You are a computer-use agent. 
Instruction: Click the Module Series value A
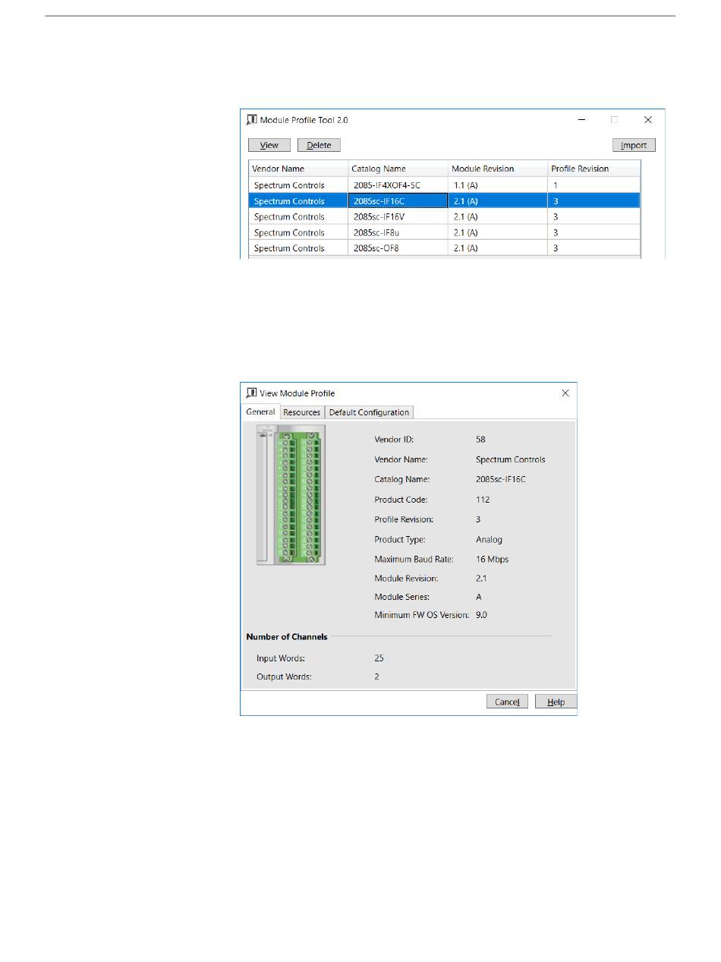[x=479, y=598]
